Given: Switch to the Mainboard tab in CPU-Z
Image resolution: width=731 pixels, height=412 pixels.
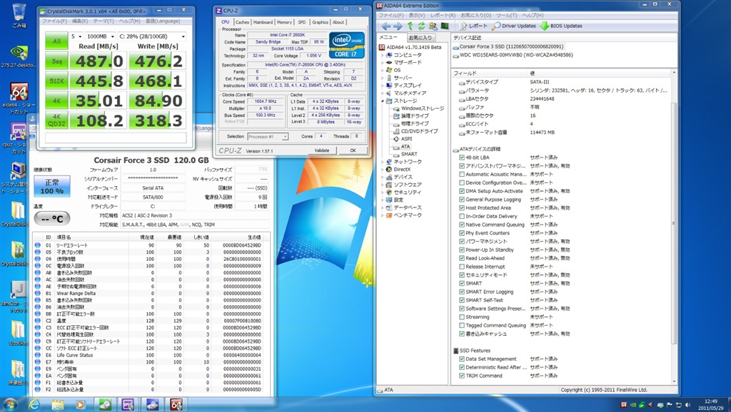Looking at the screenshot, I should pos(263,22).
